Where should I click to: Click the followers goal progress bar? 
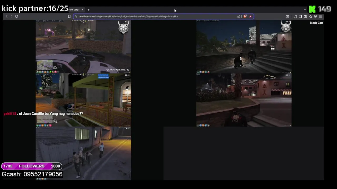[x=32, y=166]
